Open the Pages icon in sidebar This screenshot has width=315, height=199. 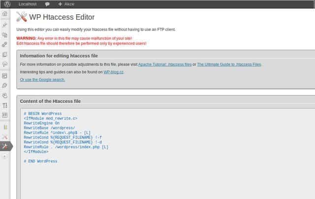click(x=5, y=55)
